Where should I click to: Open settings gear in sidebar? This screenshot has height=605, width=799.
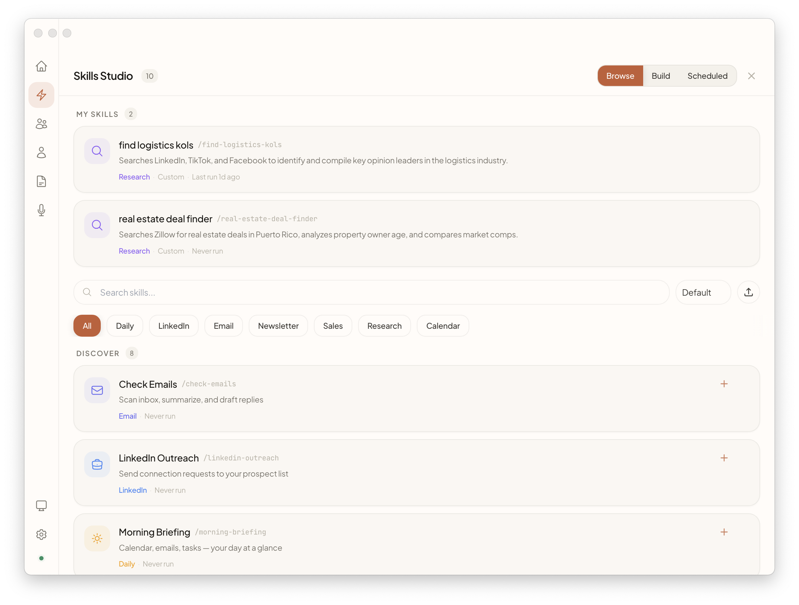tap(41, 535)
